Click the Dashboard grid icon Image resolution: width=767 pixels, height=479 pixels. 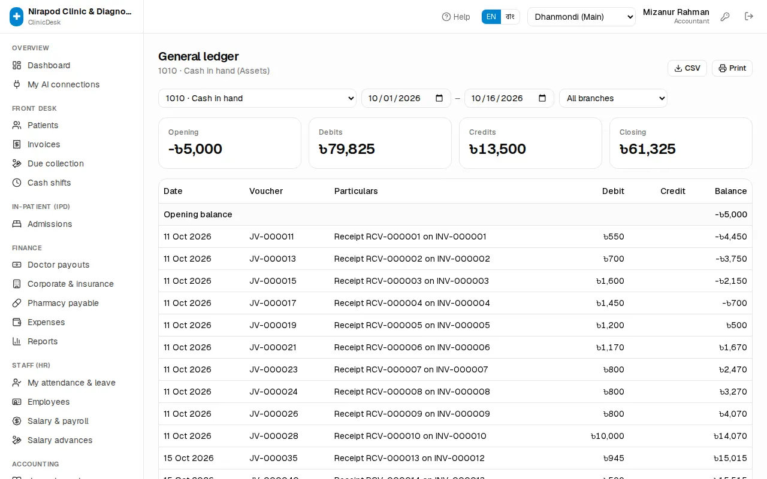coord(17,65)
